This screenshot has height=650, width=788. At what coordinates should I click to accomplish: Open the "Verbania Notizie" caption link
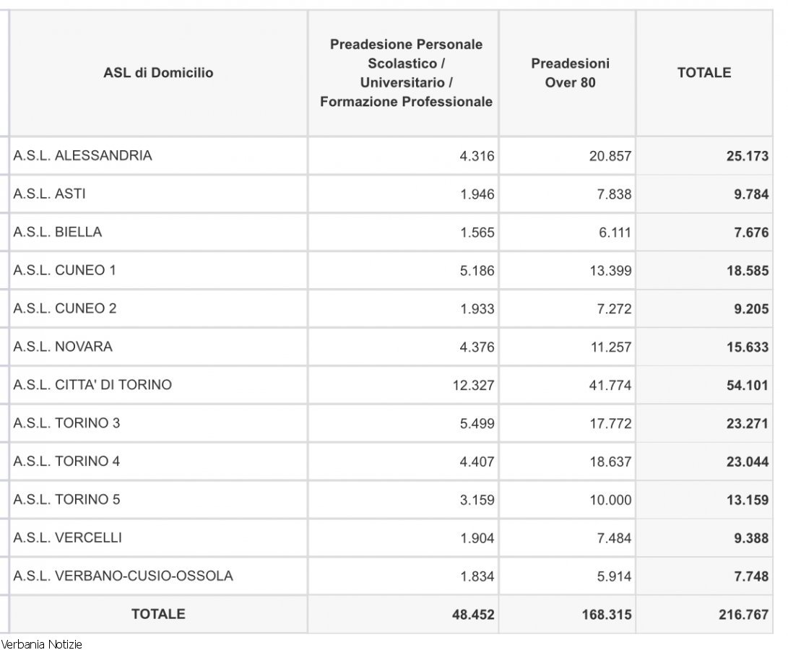coord(41,644)
